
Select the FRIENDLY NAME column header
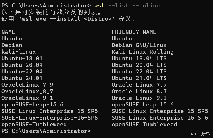coord(134,32)
